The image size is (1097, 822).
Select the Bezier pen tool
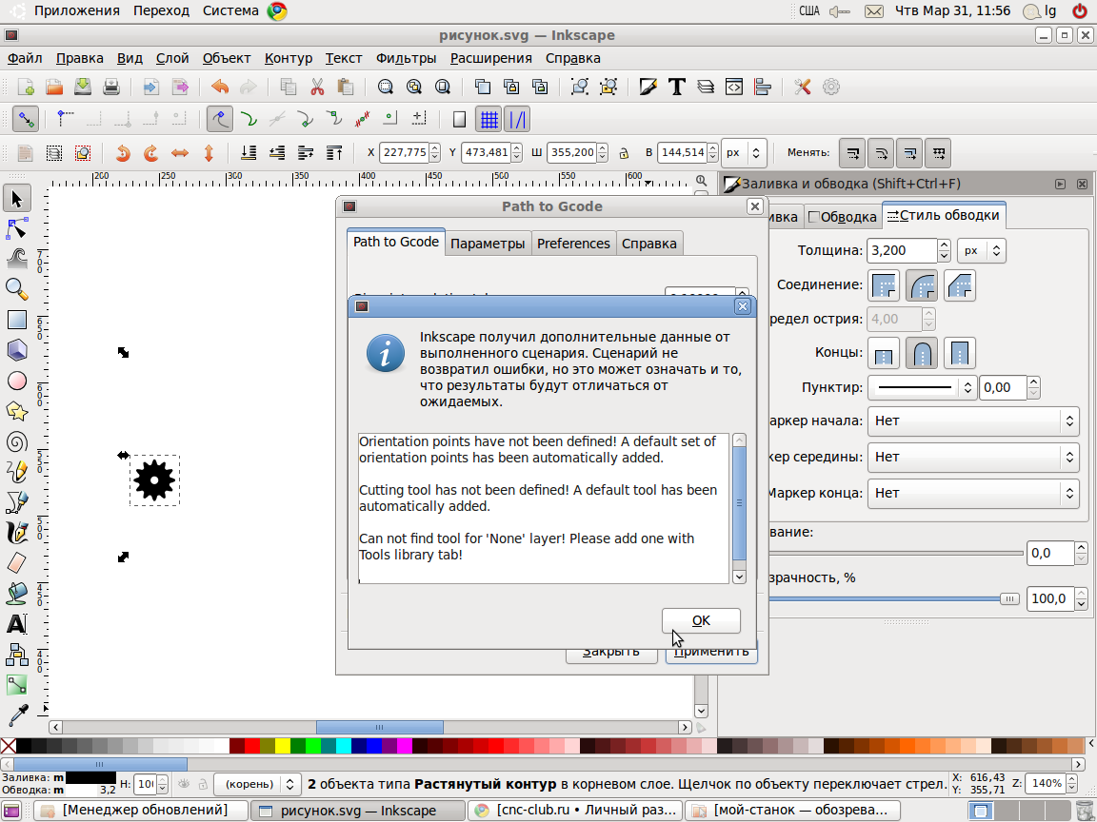17,502
